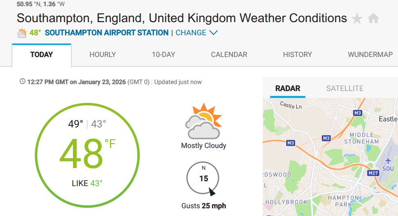The height and width of the screenshot is (216, 398).
Task: Click the wind direction compass dial
Action: (x=203, y=179)
